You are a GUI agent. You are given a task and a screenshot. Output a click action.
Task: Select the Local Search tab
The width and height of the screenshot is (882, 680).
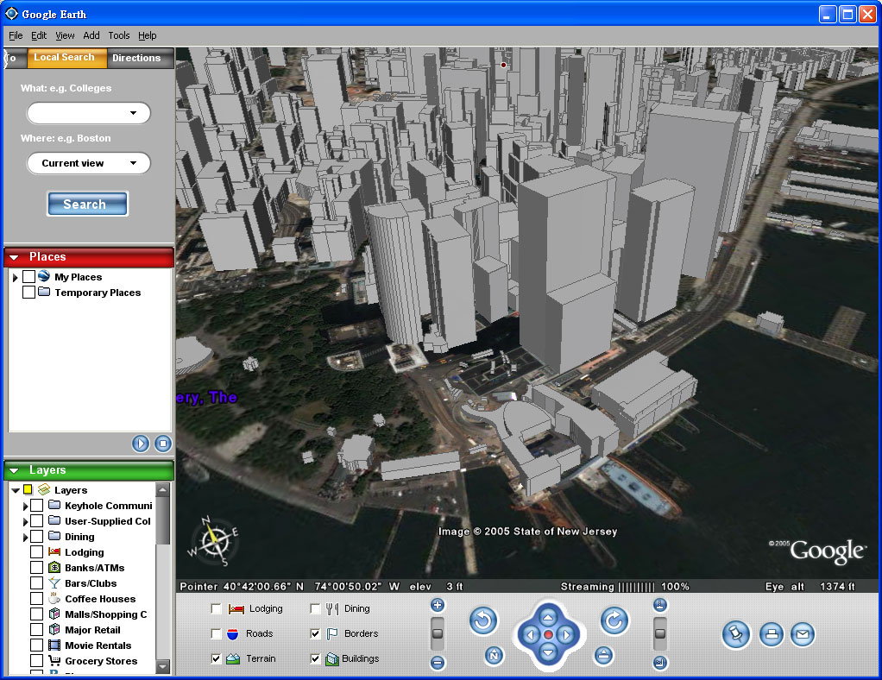[x=67, y=57]
